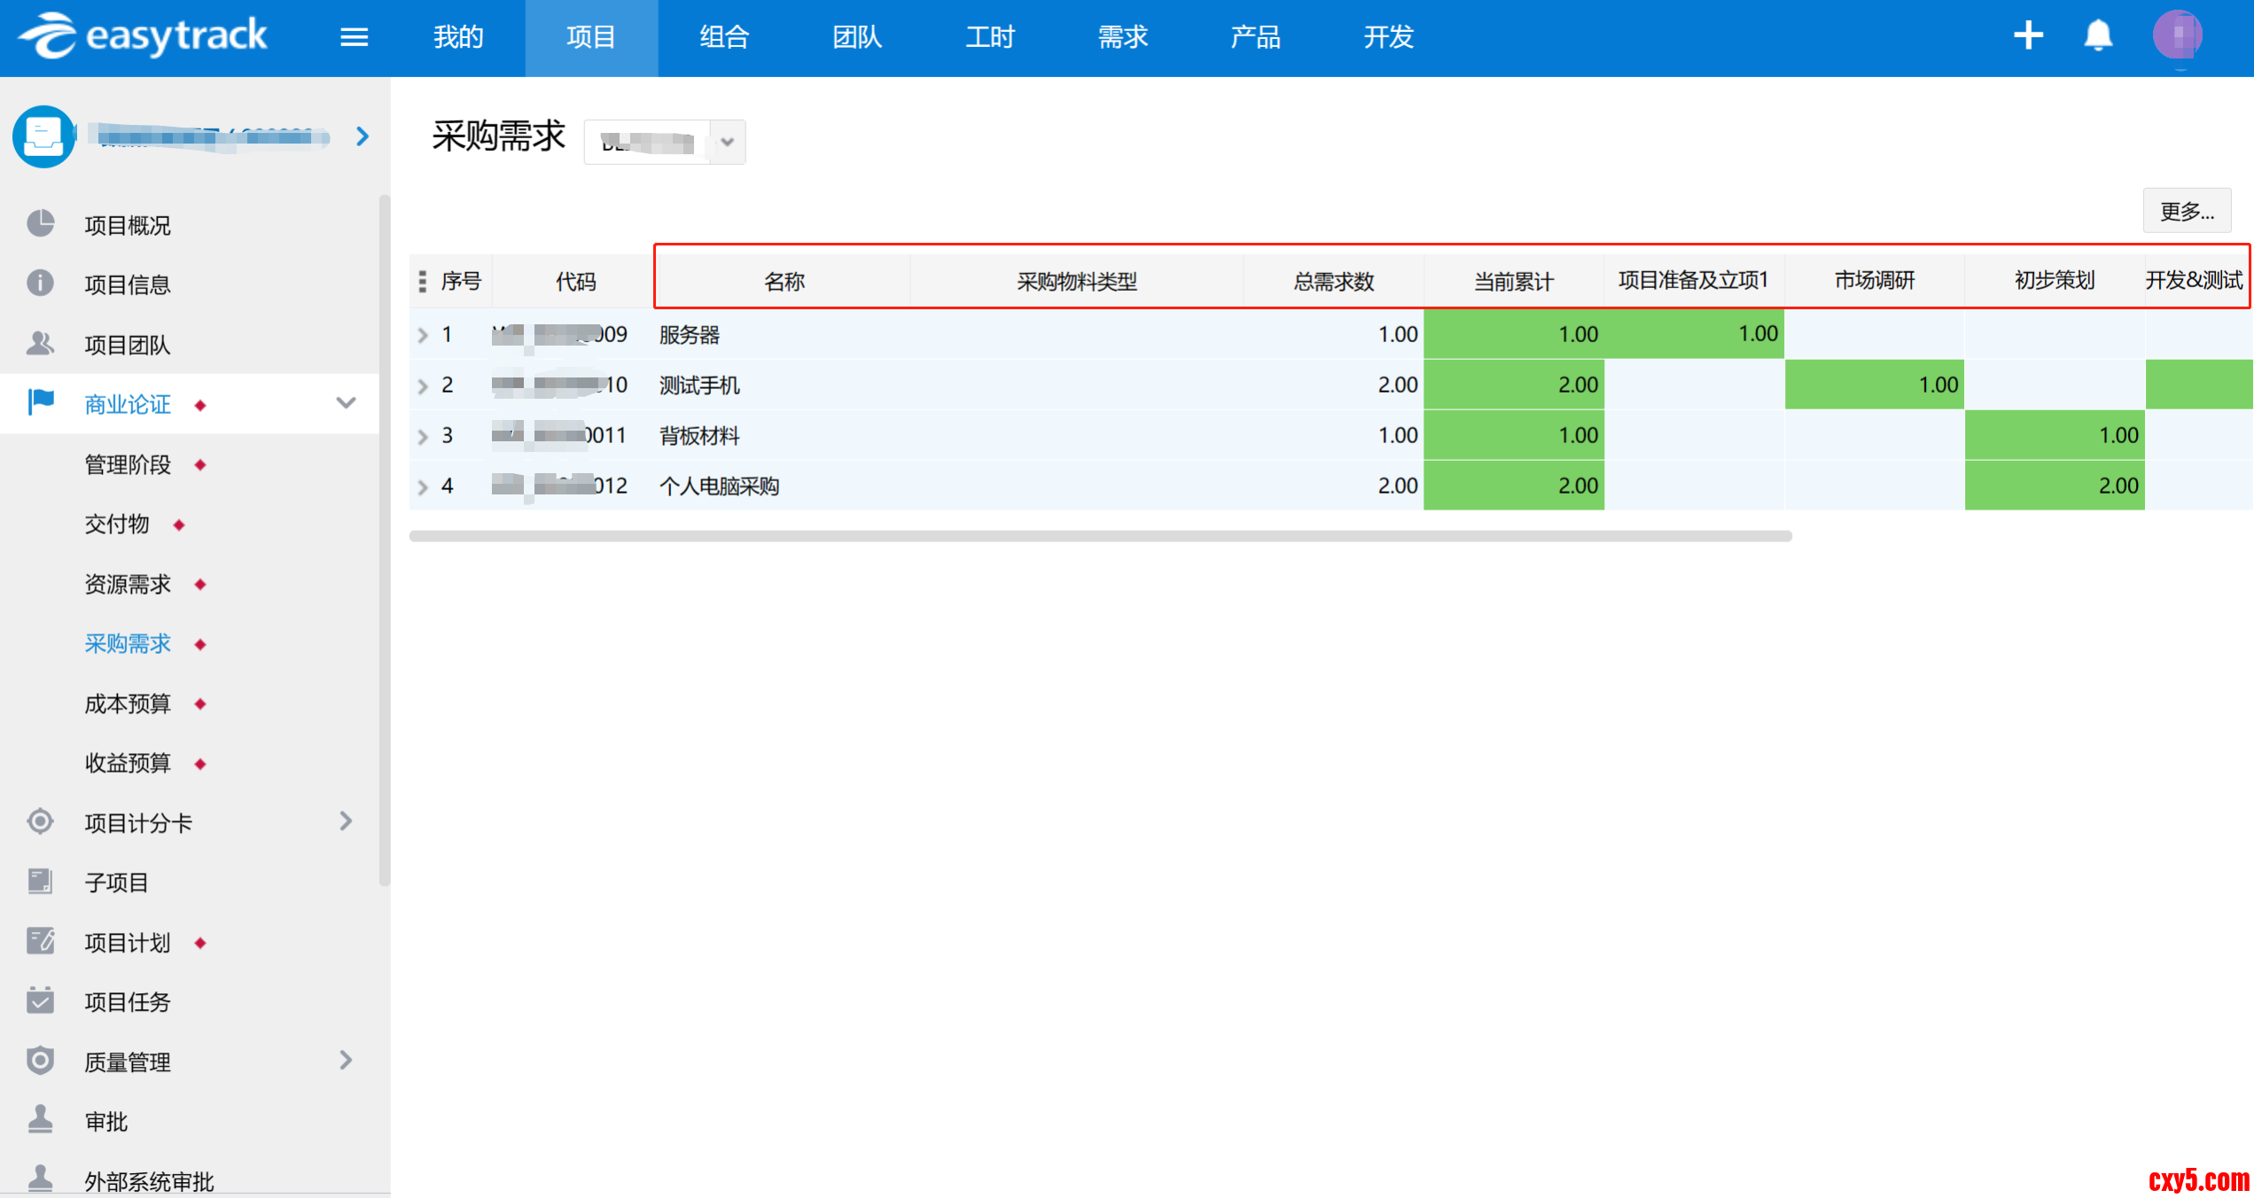Click the plus add icon
The image size is (2254, 1198).
point(2027,36)
